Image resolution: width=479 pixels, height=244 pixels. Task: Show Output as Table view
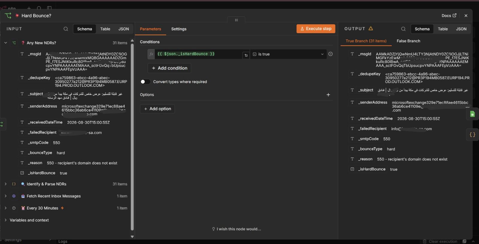pos(443,29)
